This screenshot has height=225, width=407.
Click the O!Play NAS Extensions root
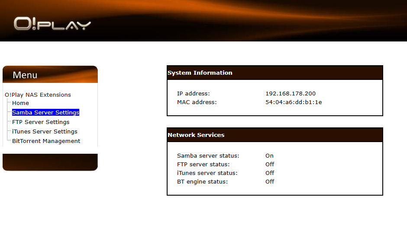(38, 95)
